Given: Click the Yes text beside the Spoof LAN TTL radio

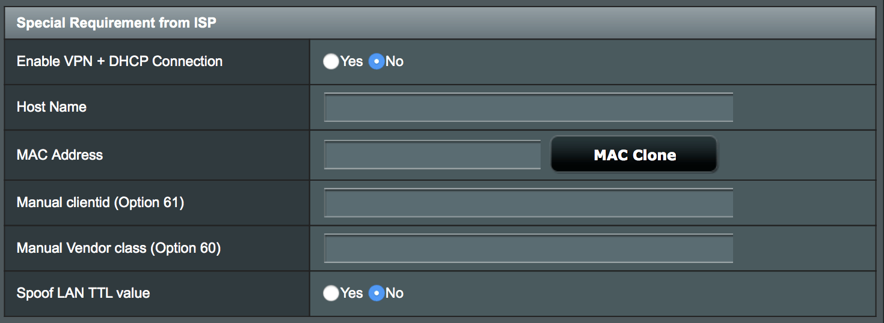Looking at the screenshot, I should [x=352, y=293].
